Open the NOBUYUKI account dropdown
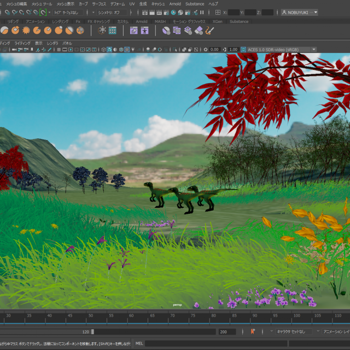This screenshot has width=350, height=350. click(x=300, y=13)
